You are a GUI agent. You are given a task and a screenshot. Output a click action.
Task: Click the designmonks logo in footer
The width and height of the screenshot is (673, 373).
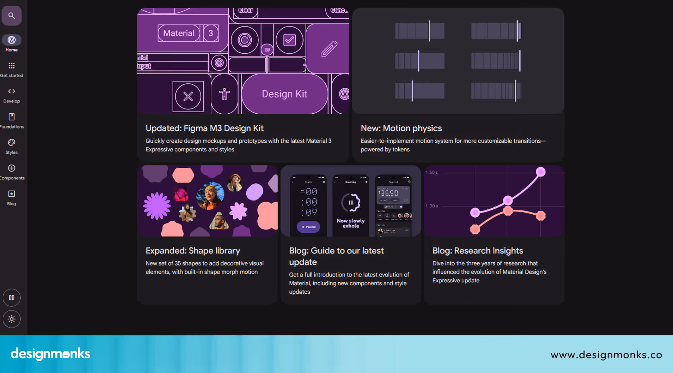[50, 354]
